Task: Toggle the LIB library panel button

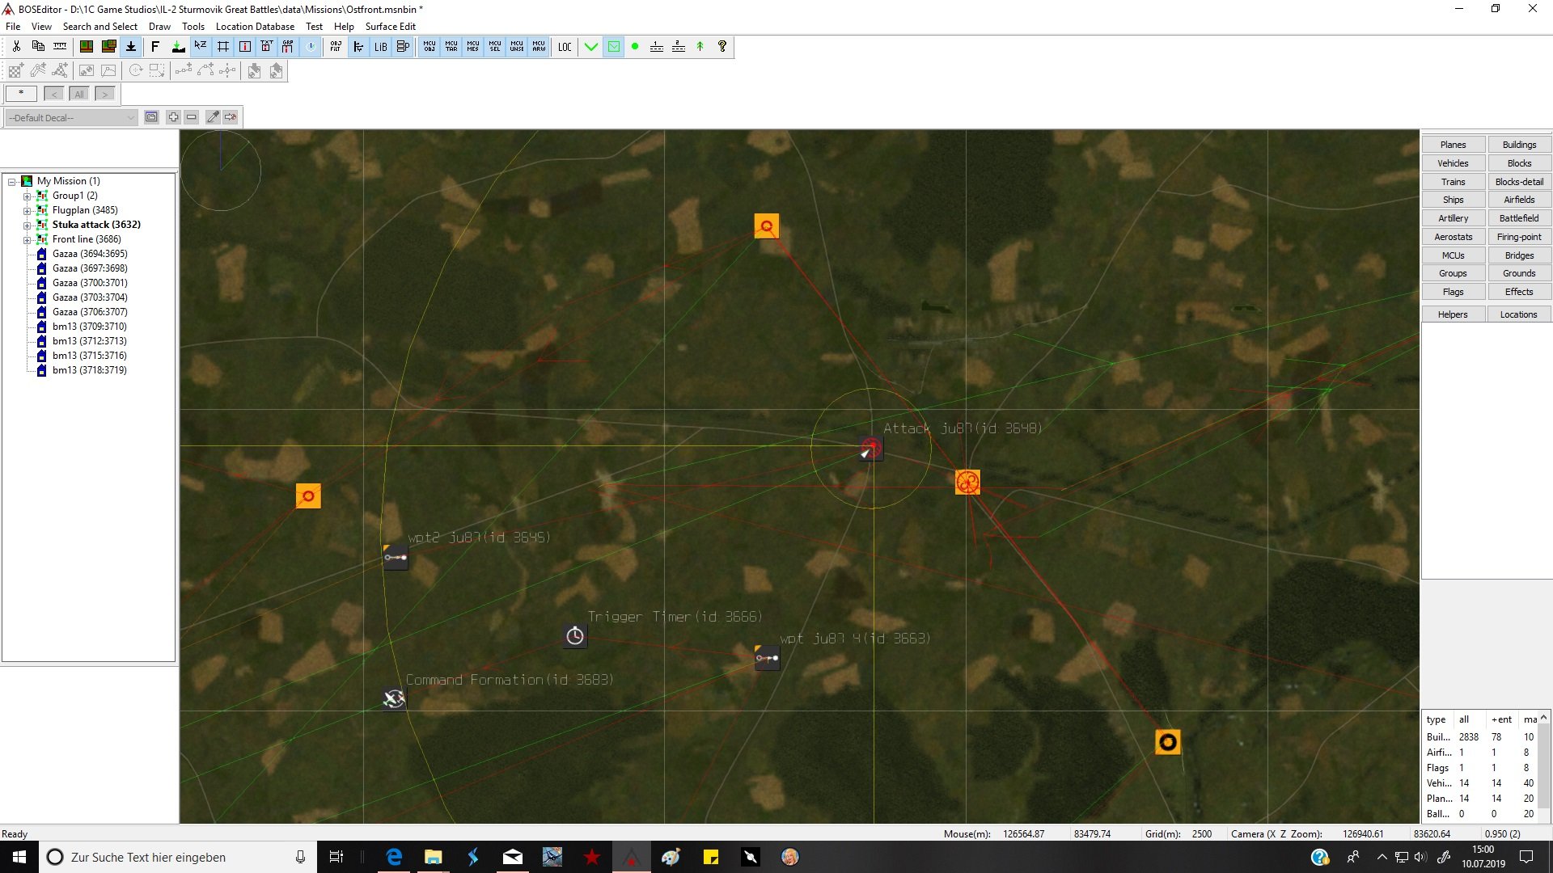Action: [x=380, y=47]
